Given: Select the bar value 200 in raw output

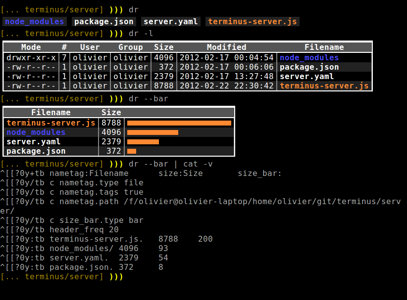Looking at the screenshot, I should tap(205, 239).
